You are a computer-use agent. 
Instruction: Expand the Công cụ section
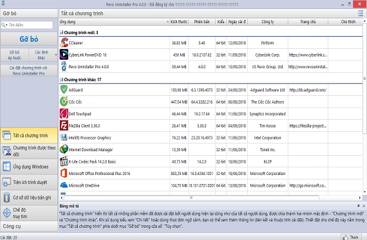pyautogui.click(x=29, y=226)
